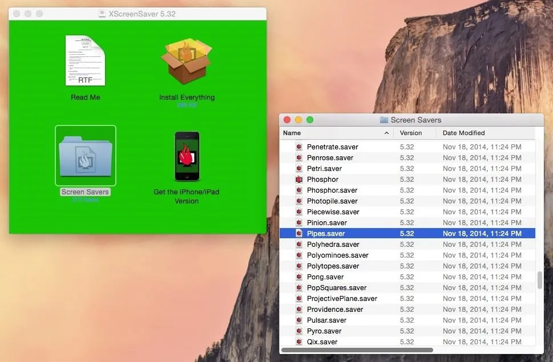Click version 5.32 in the Pong.saver row
Screen dimensions: 553x362
[x=407, y=277]
